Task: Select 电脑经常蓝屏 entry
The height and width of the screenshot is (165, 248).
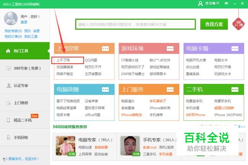Action: (66, 108)
